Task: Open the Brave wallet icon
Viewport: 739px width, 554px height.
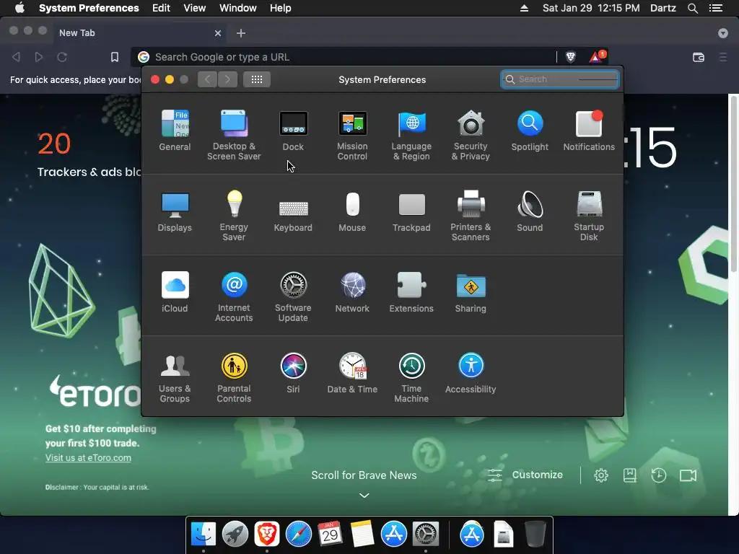Action: click(699, 57)
